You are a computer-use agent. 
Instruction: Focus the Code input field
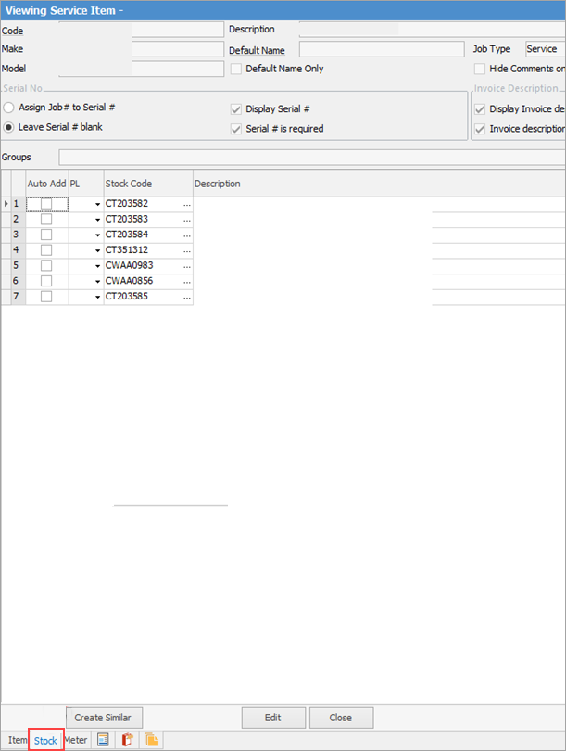point(141,30)
